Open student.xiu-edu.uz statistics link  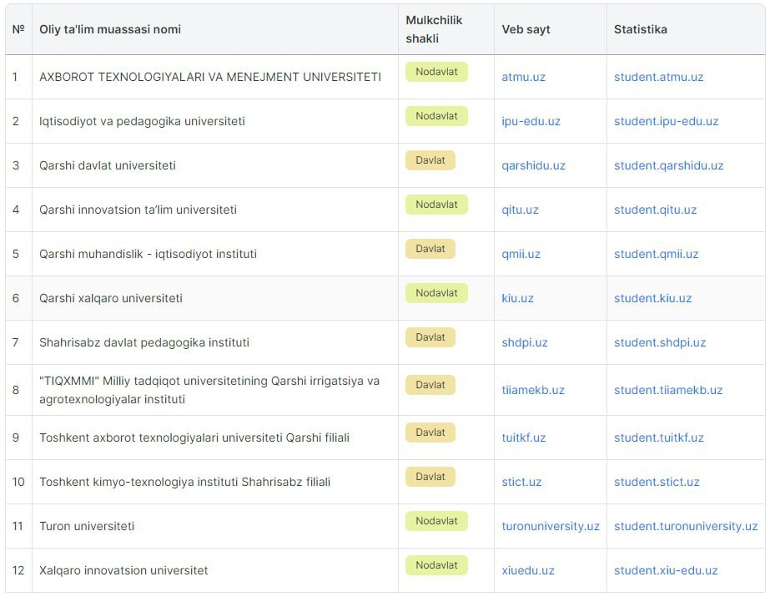click(x=666, y=570)
